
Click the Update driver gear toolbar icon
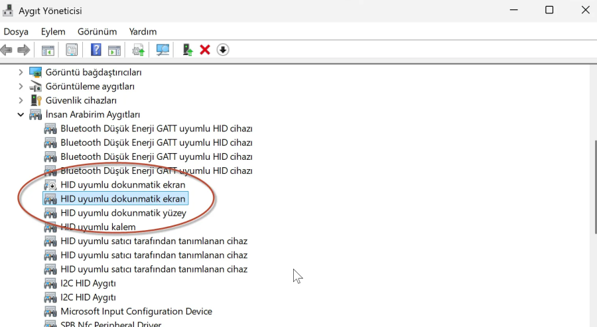click(139, 50)
